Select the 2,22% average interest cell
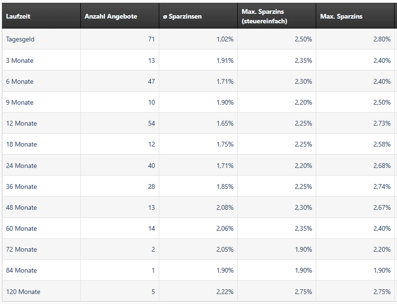The image size is (397, 304). [x=225, y=292]
